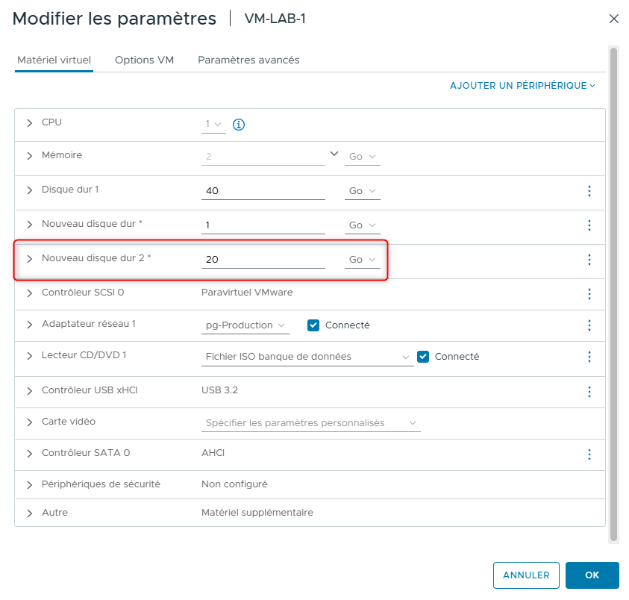Click the CPU info icon
This screenshot has height=600, width=629.
pos(239,125)
